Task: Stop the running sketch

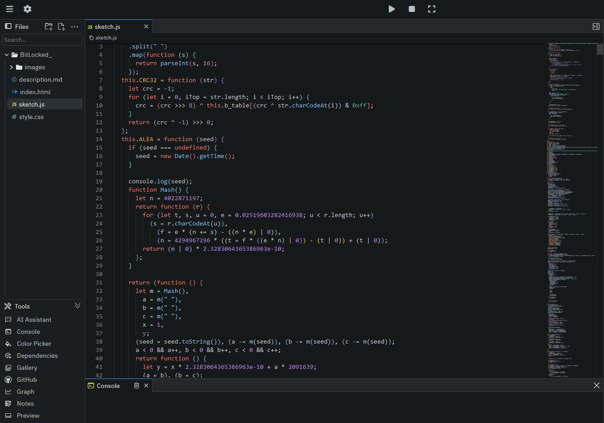Action: click(x=412, y=9)
